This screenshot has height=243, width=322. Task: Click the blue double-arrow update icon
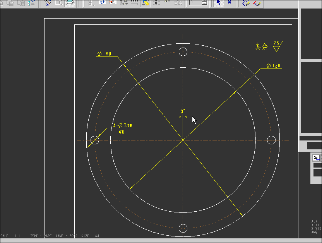tap(102, 3)
